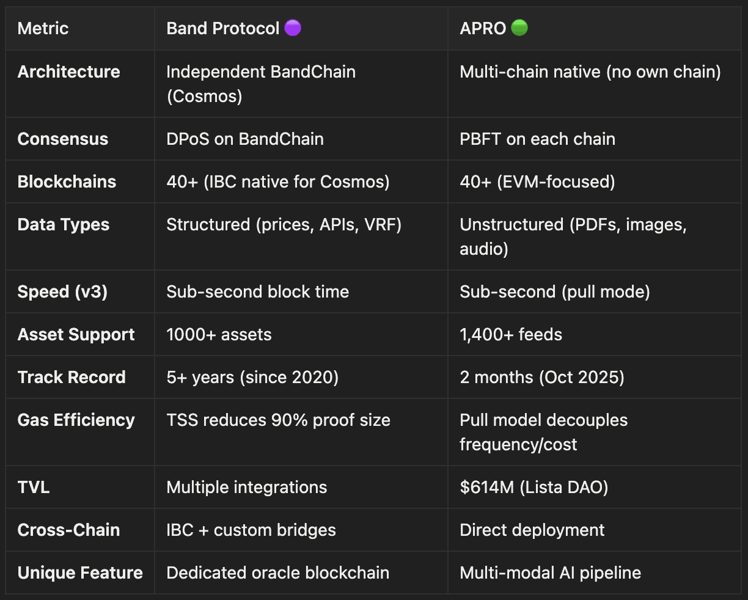Click the Independent BandChain (Cosmos) cell
Screen dimensions: 748x600
point(260,84)
